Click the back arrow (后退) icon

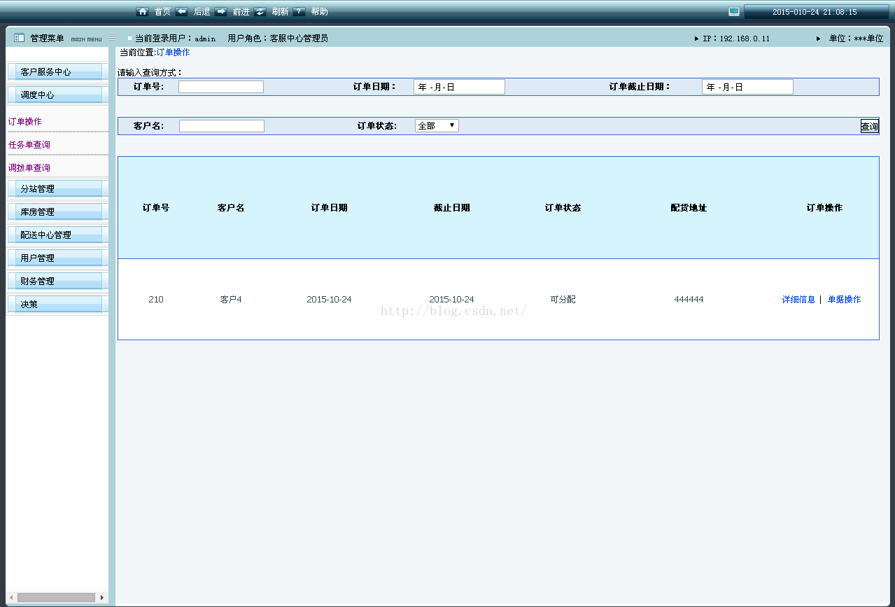(x=182, y=12)
